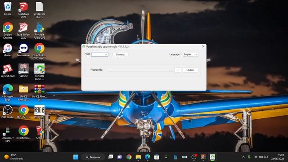Image resolution: width=288 pixels, height=162 pixels.
Task: Click the microphone tray icon
Action: pos(249,157)
